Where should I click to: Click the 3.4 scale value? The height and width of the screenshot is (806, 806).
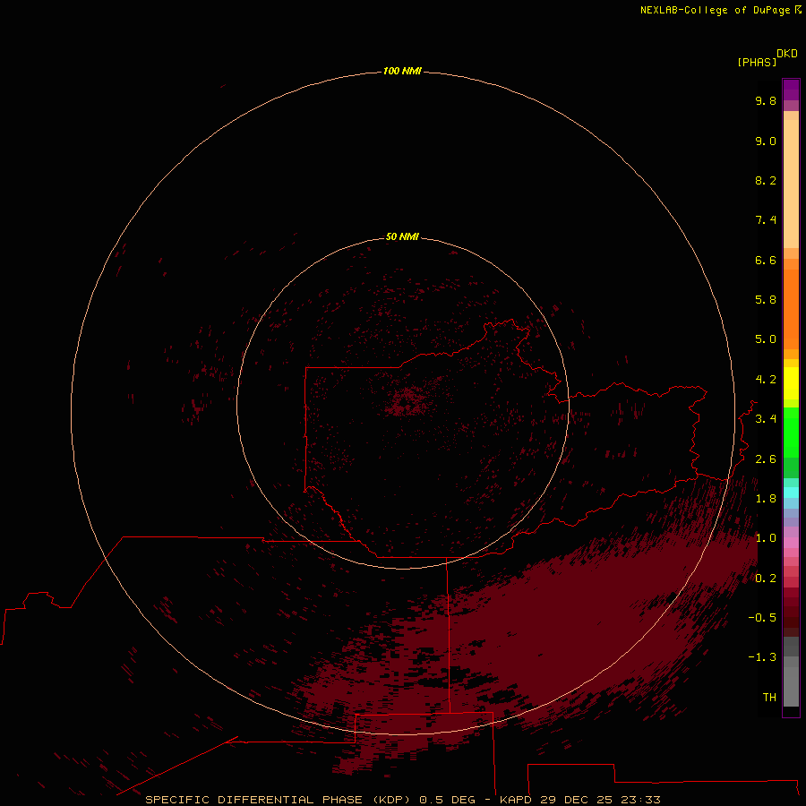(766, 419)
